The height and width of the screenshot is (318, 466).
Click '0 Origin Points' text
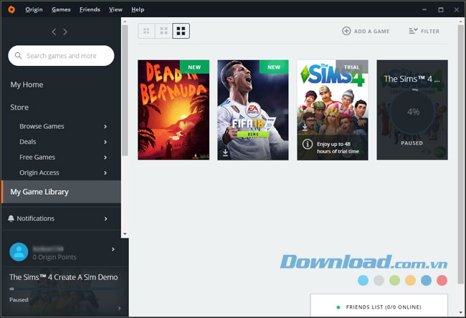click(x=54, y=257)
